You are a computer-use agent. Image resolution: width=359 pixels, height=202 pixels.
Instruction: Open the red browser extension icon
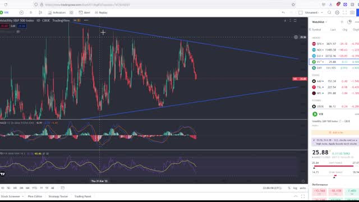click(338, 4)
